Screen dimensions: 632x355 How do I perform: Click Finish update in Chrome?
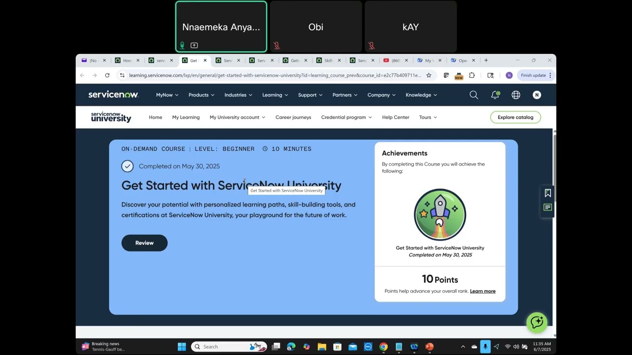pyautogui.click(x=536, y=75)
